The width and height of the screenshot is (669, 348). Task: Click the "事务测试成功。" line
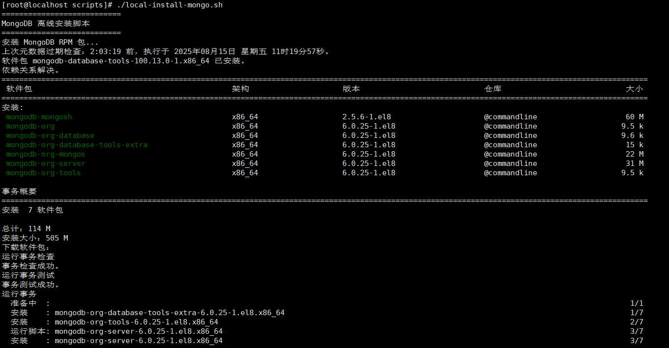[x=31, y=285]
